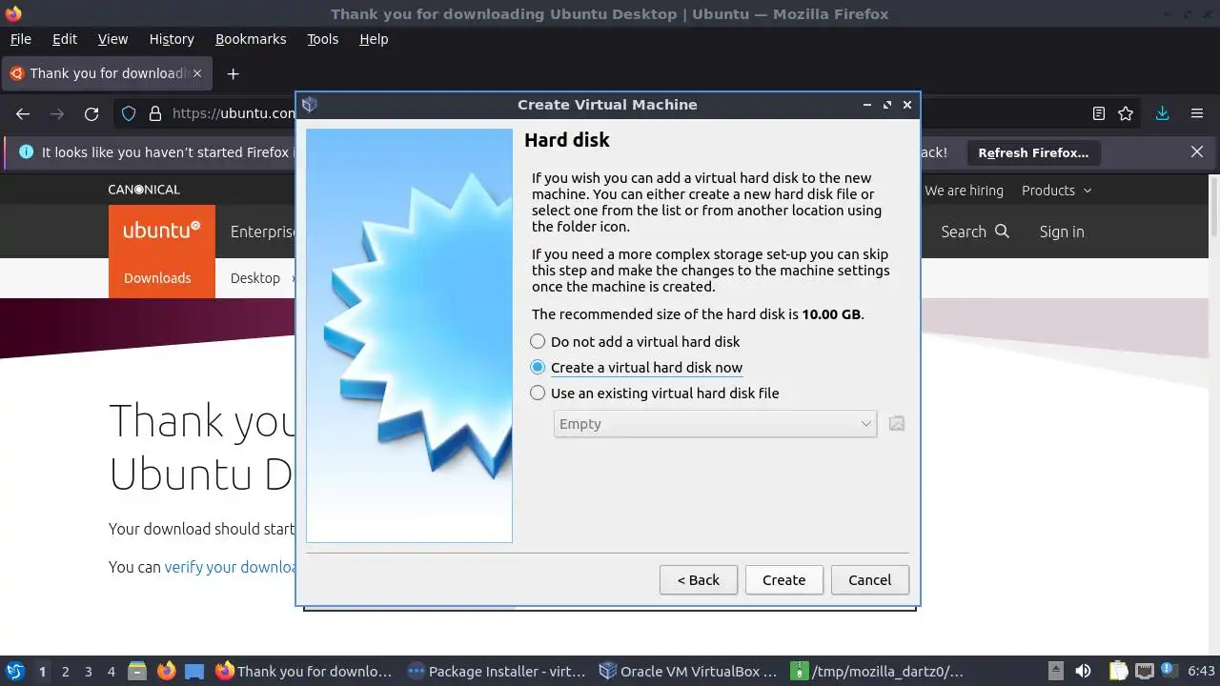Click the ubuntu logo in site header

pos(162,230)
